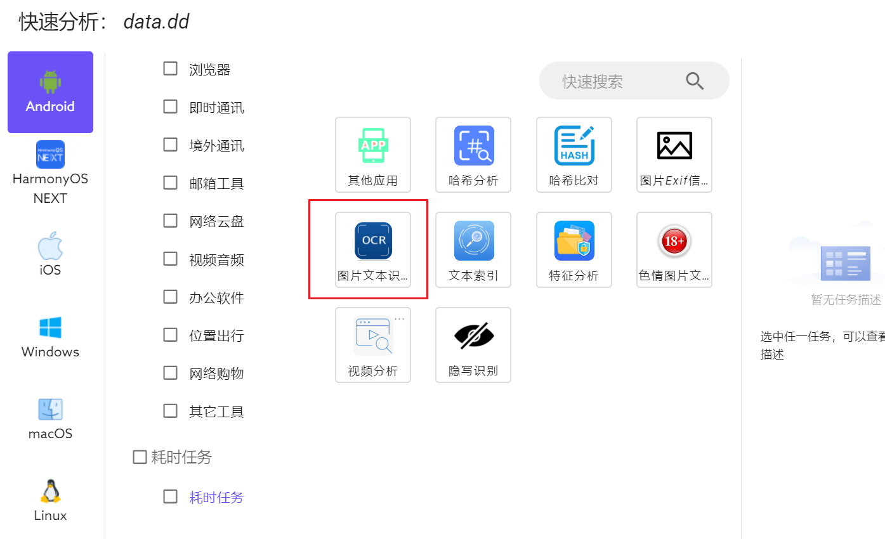This screenshot has width=885, height=539.
Task: Choose the 哈希比对 HASH compare tile
Action: (574, 155)
